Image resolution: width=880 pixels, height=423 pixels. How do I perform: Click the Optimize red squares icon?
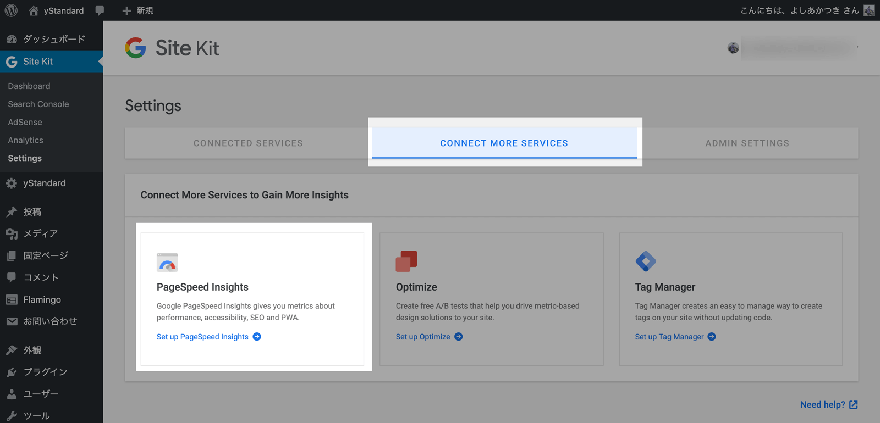click(406, 261)
